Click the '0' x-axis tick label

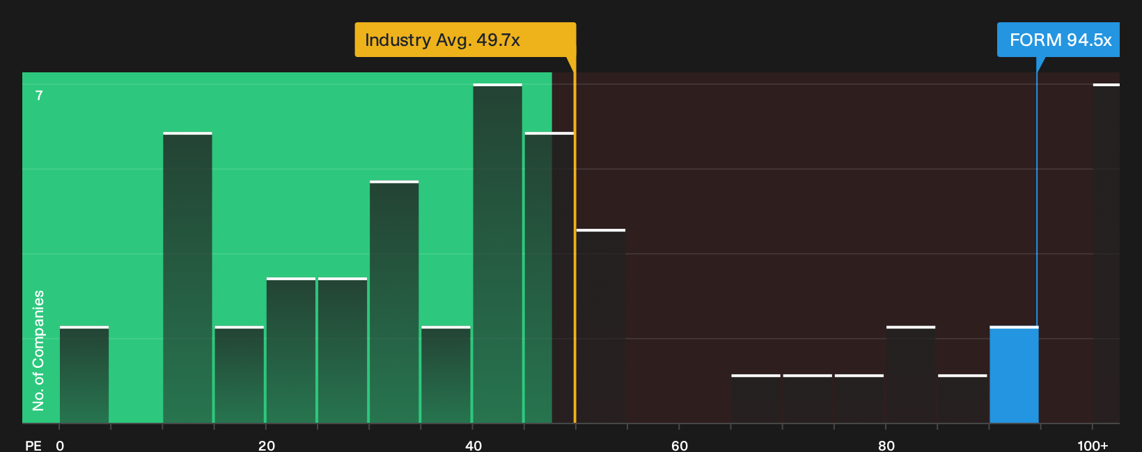[60, 445]
